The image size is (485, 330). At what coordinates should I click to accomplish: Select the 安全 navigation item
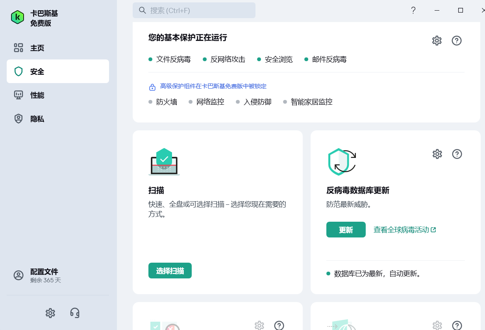tap(58, 71)
